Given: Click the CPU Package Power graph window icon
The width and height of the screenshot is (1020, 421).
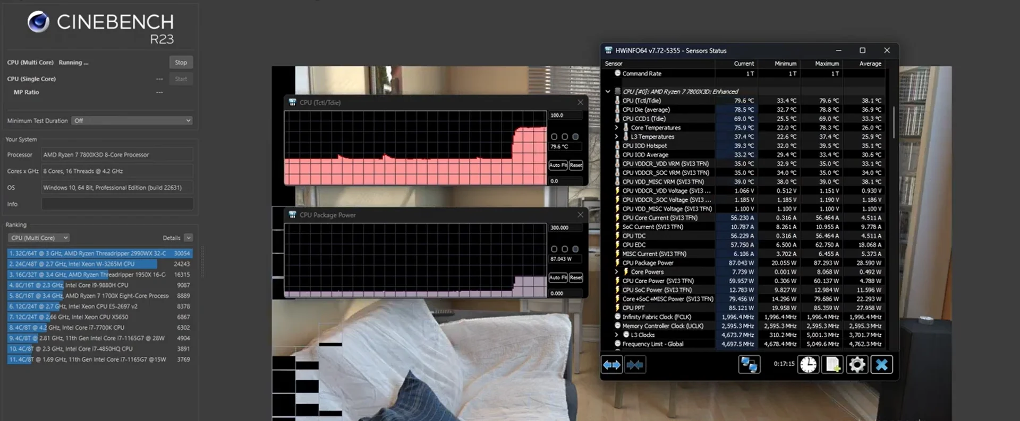Looking at the screenshot, I should point(292,215).
